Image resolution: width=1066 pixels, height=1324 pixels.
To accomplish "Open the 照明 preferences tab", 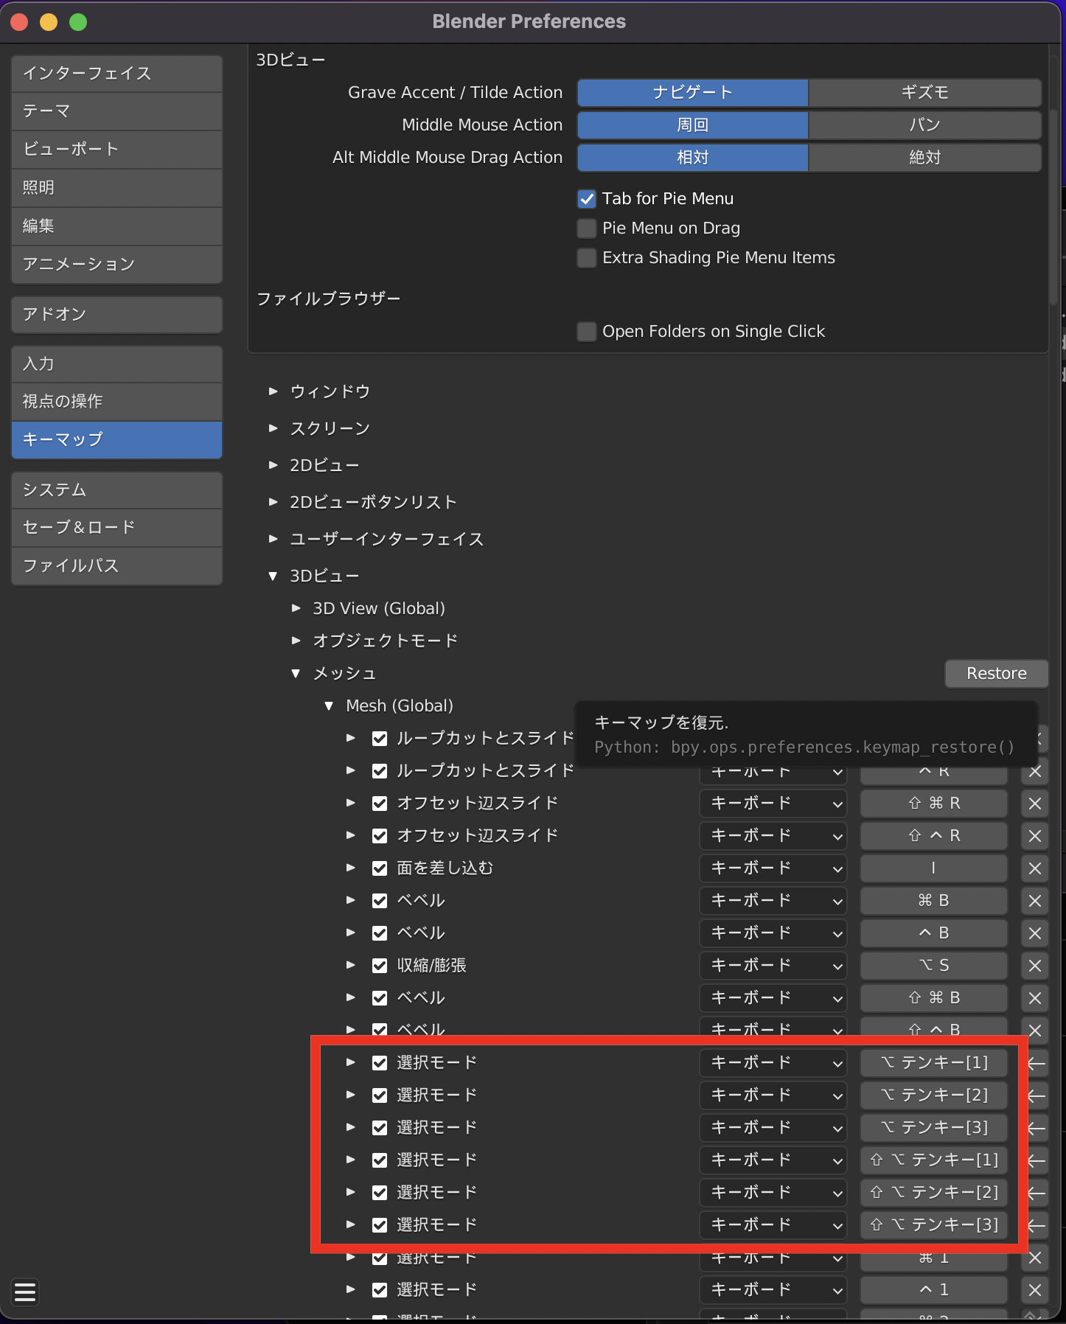I will coord(116,188).
